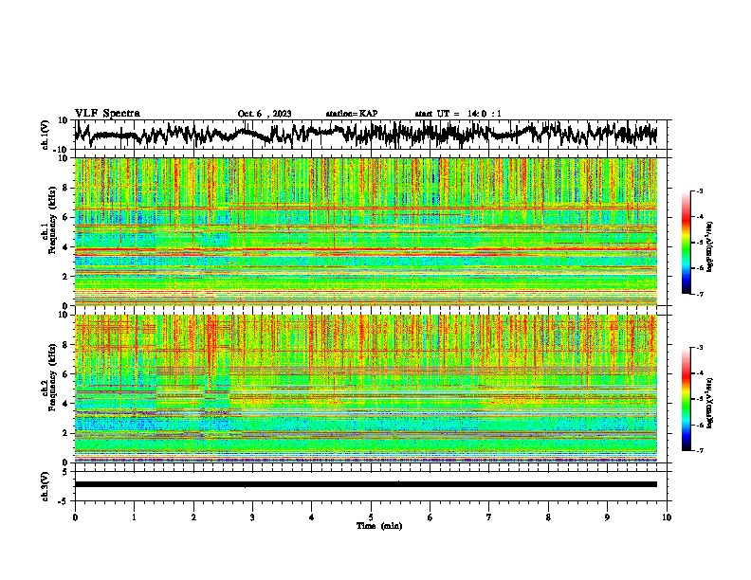Click the "8" kHz tick on ch.1 frequency axis

click(67, 188)
